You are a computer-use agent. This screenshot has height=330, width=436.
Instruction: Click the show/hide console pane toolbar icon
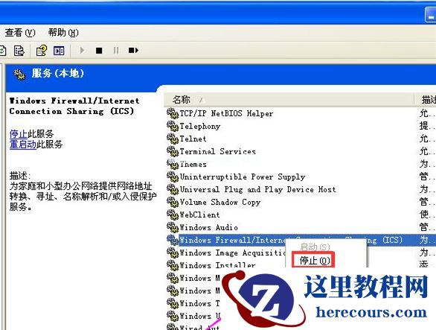point(59,51)
